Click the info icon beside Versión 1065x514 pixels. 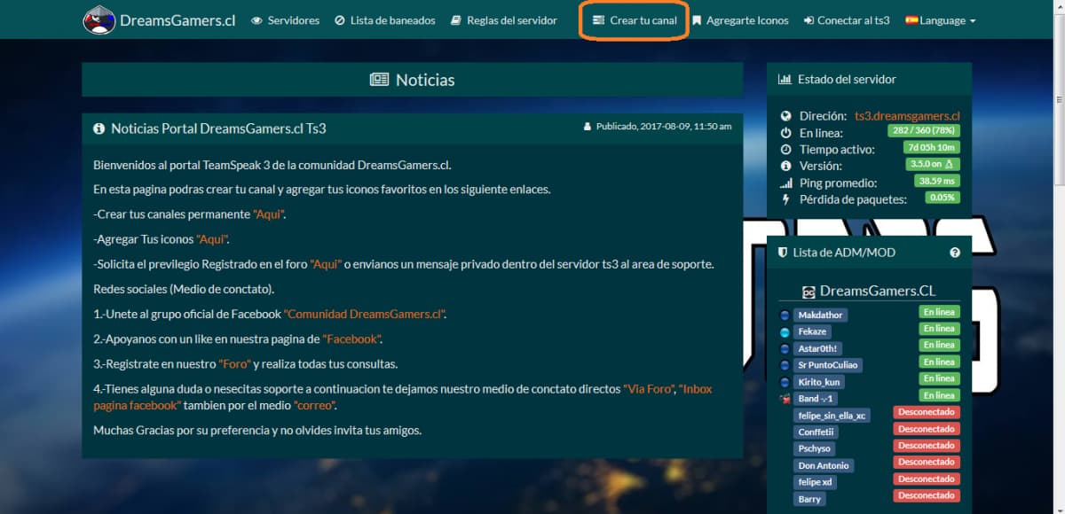click(785, 166)
